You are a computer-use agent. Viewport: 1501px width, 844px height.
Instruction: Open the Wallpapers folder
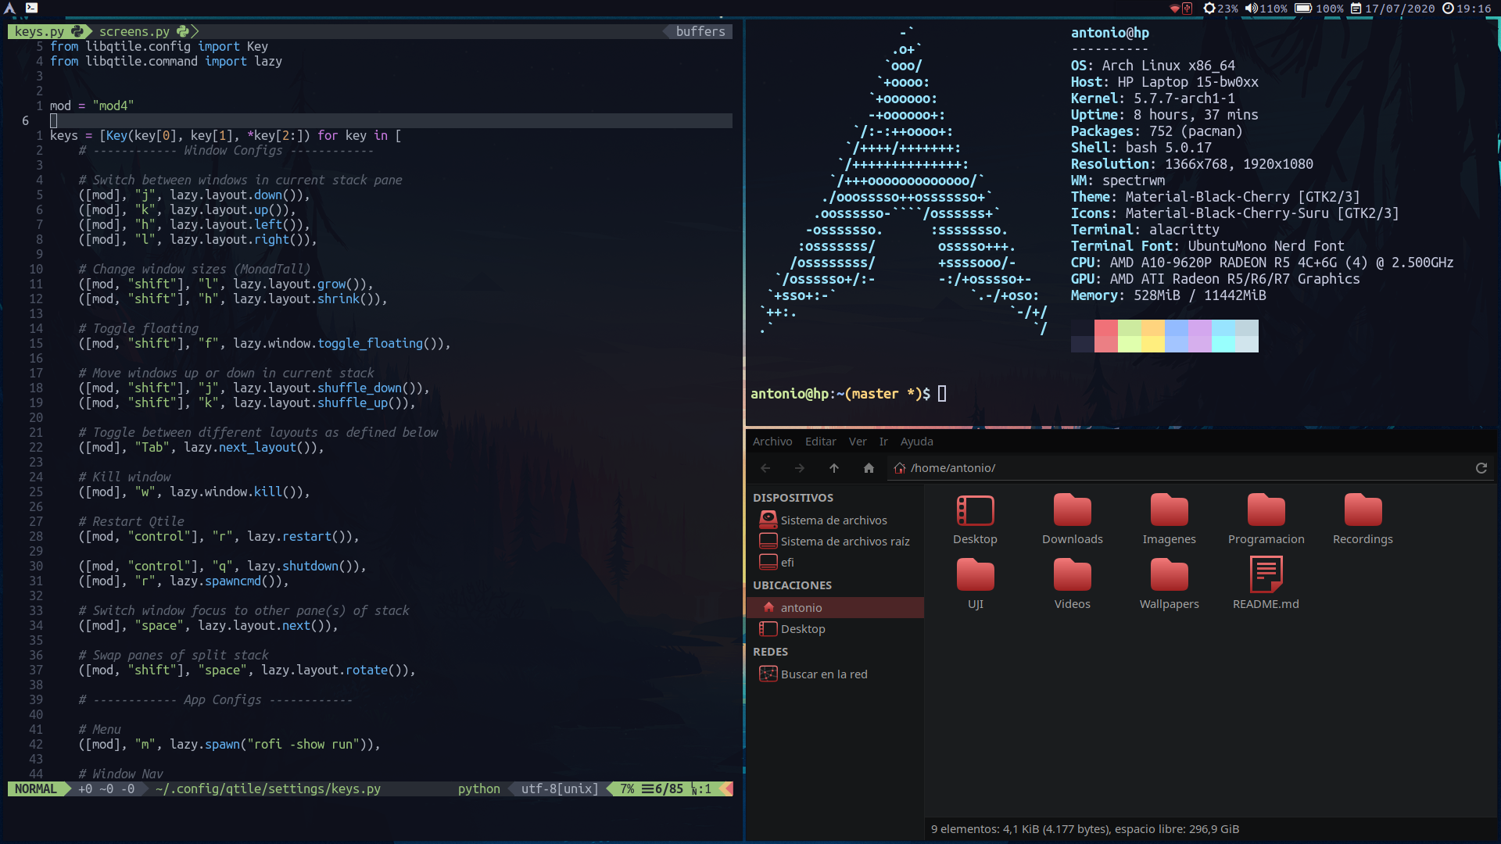(1169, 576)
